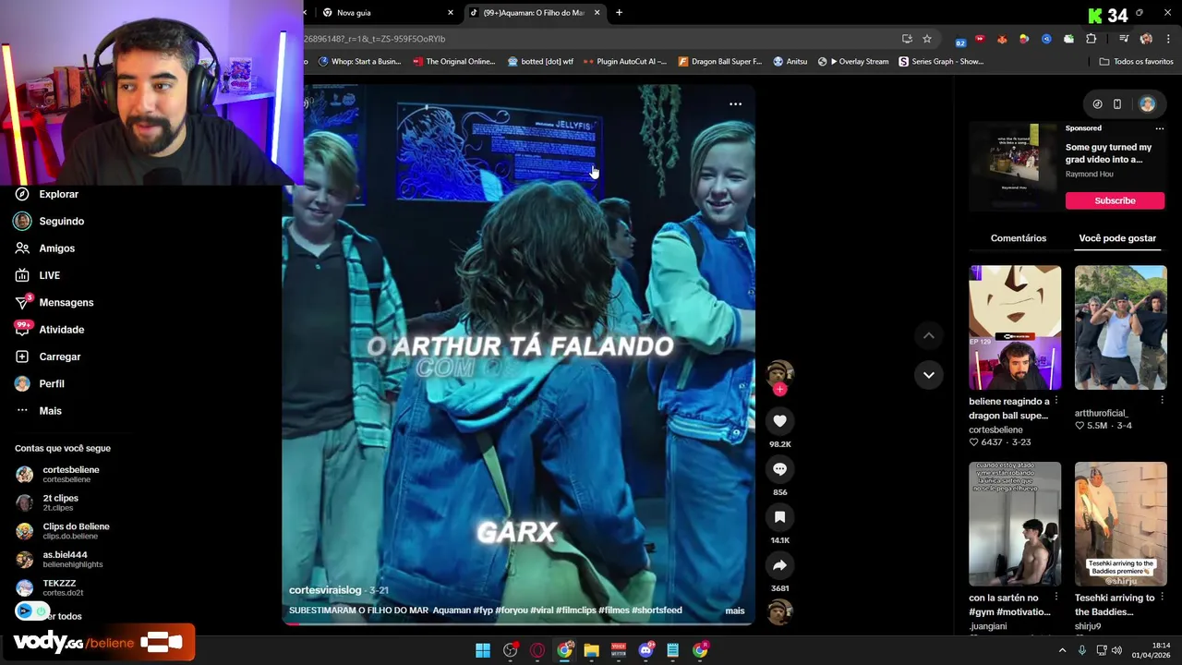Expand video caption with mais
The height and width of the screenshot is (665, 1182).
pyautogui.click(x=734, y=611)
